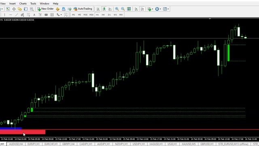Viewport: 259px width, 146px height.
Task: Switch to the XAUUSD,M5 chart tab
Action: [x=189, y=144]
